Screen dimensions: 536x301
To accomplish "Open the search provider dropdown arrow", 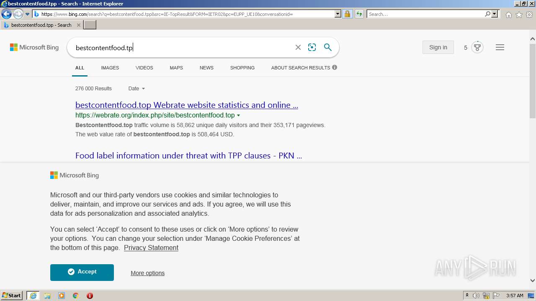I will 495,14.
